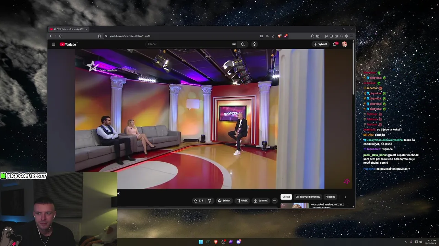Go back with the browser back arrow

[x=51, y=36]
